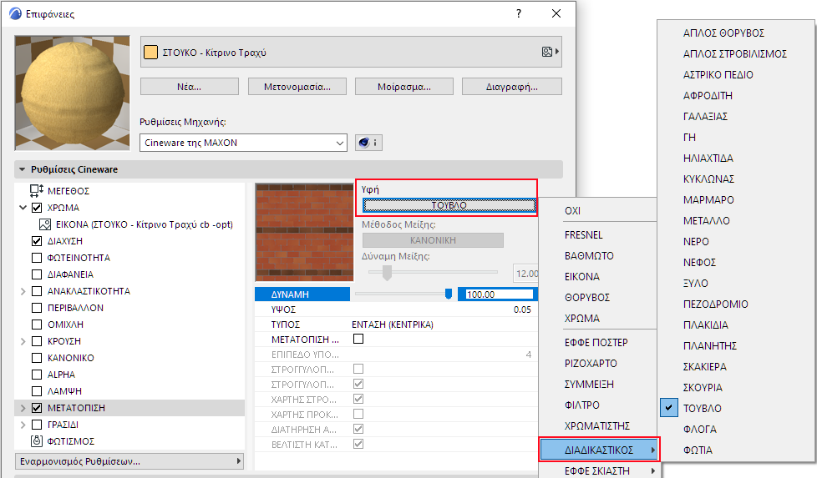Image resolution: width=817 pixels, height=478 pixels.
Task: Enable the ΟΜΙΧΛΗ checkbox
Action: click(x=37, y=324)
